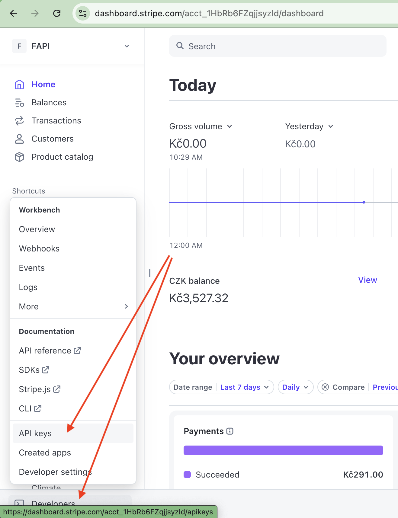Open Logs from Workbench menu
Viewport: 398px width, 518px height.
click(73, 287)
